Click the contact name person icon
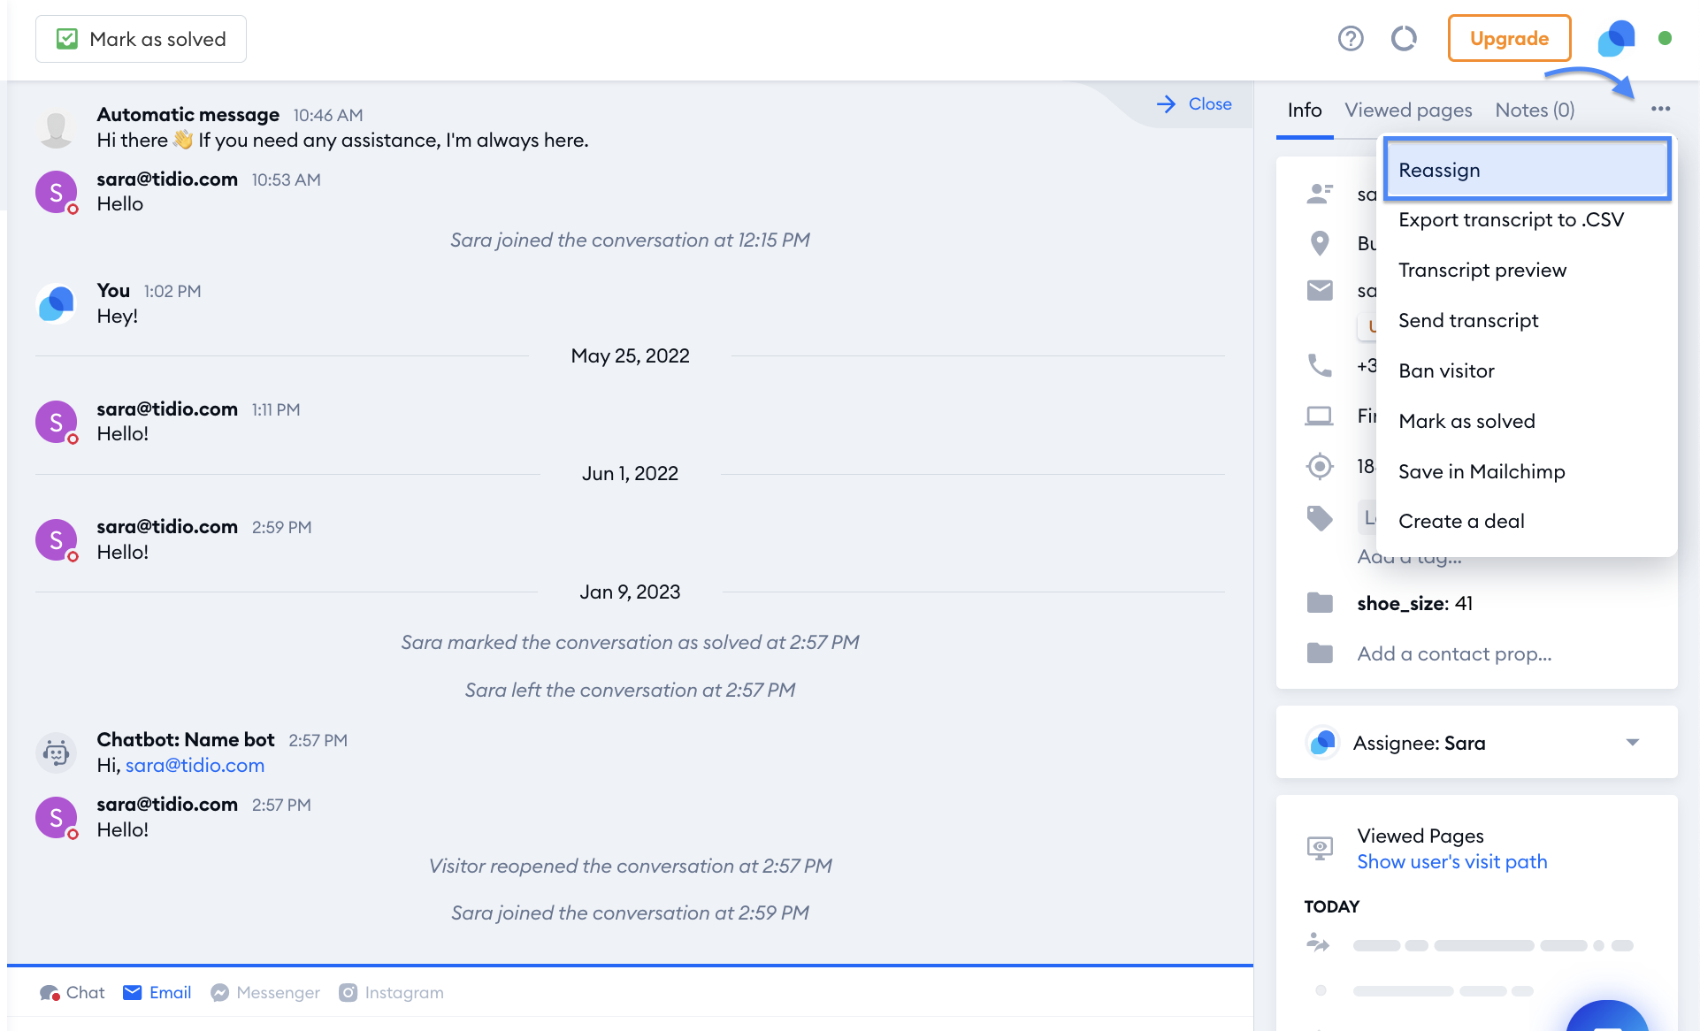1700x1031 pixels. pyautogui.click(x=1320, y=194)
